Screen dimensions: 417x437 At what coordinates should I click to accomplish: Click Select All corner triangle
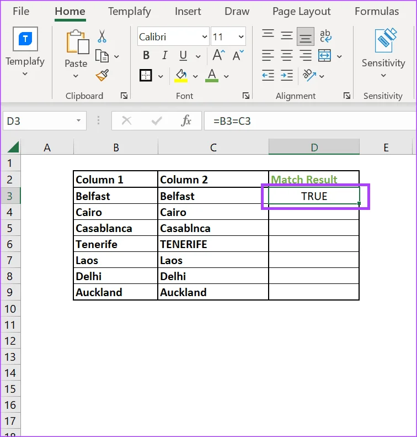[13, 147]
